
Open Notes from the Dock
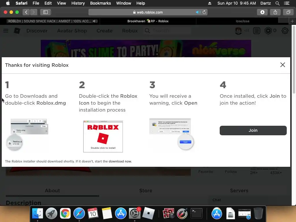107,214
